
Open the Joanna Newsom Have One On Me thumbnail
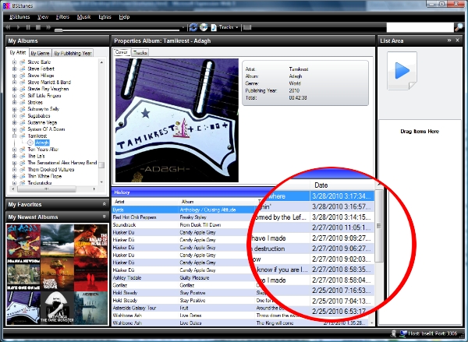[x=23, y=274]
